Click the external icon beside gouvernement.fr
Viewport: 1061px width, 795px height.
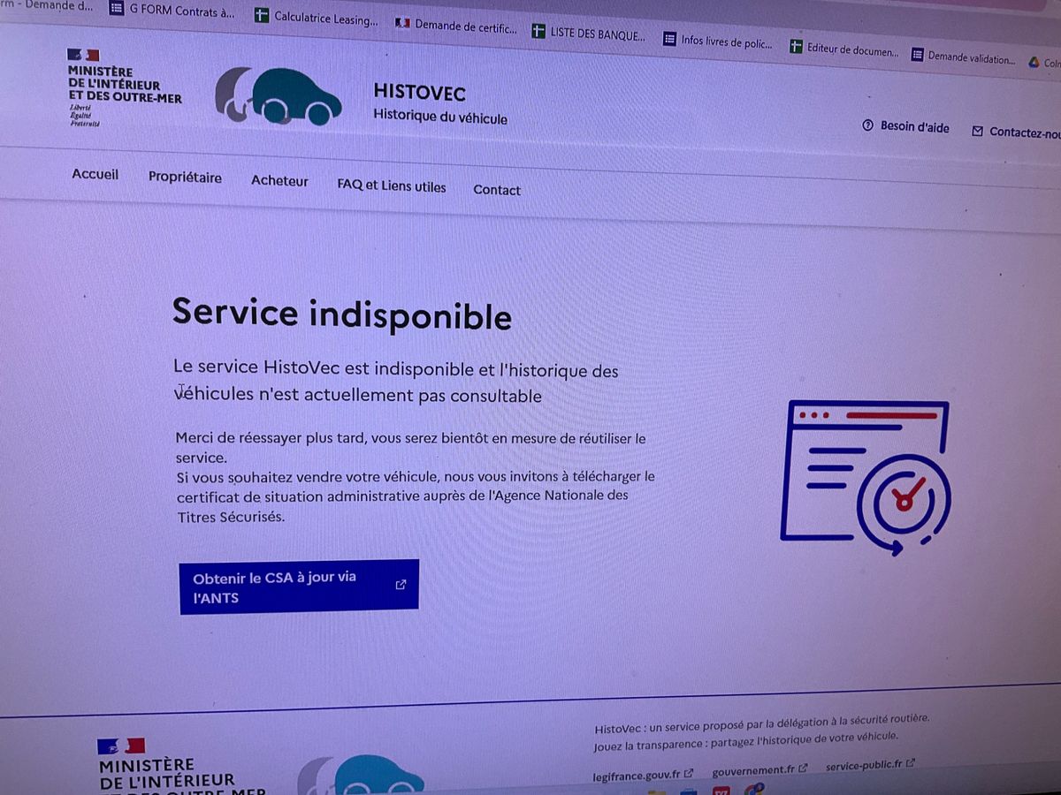tap(803, 768)
